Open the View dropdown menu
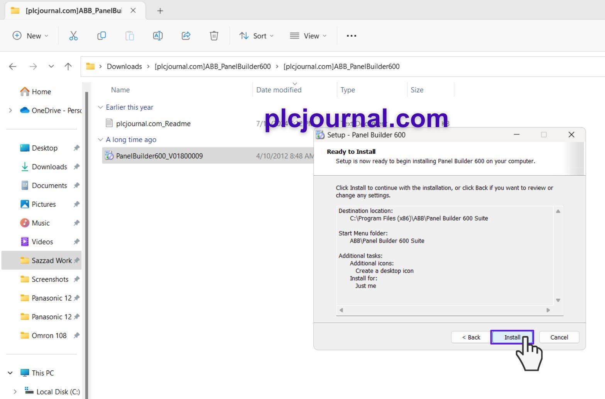605x399 pixels. click(308, 36)
